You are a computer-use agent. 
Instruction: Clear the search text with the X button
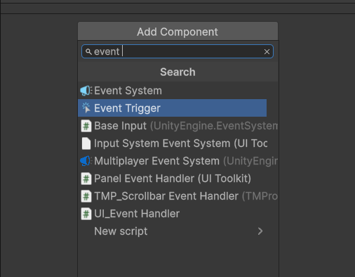(x=267, y=51)
